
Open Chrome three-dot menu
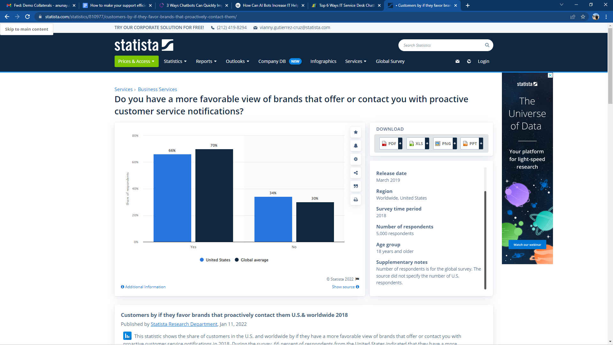coord(606,17)
